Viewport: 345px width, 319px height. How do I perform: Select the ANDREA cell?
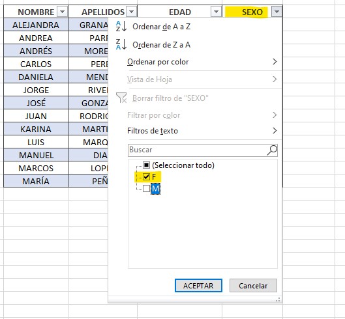36,38
